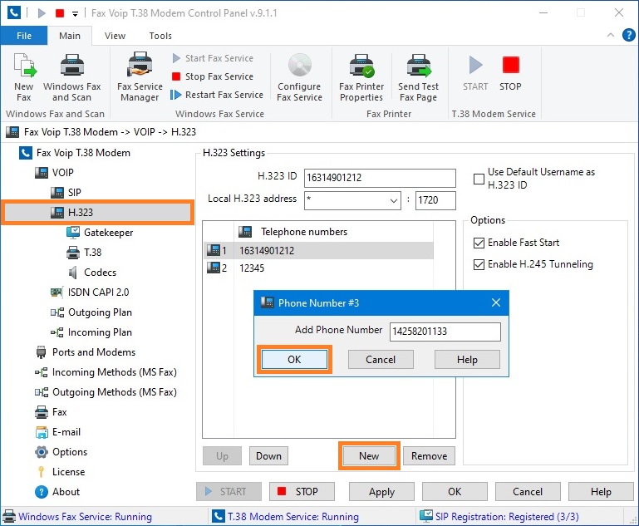The image size is (639, 526).
Task: Click Help in Phone Number #3 dialog
Action: [467, 360]
